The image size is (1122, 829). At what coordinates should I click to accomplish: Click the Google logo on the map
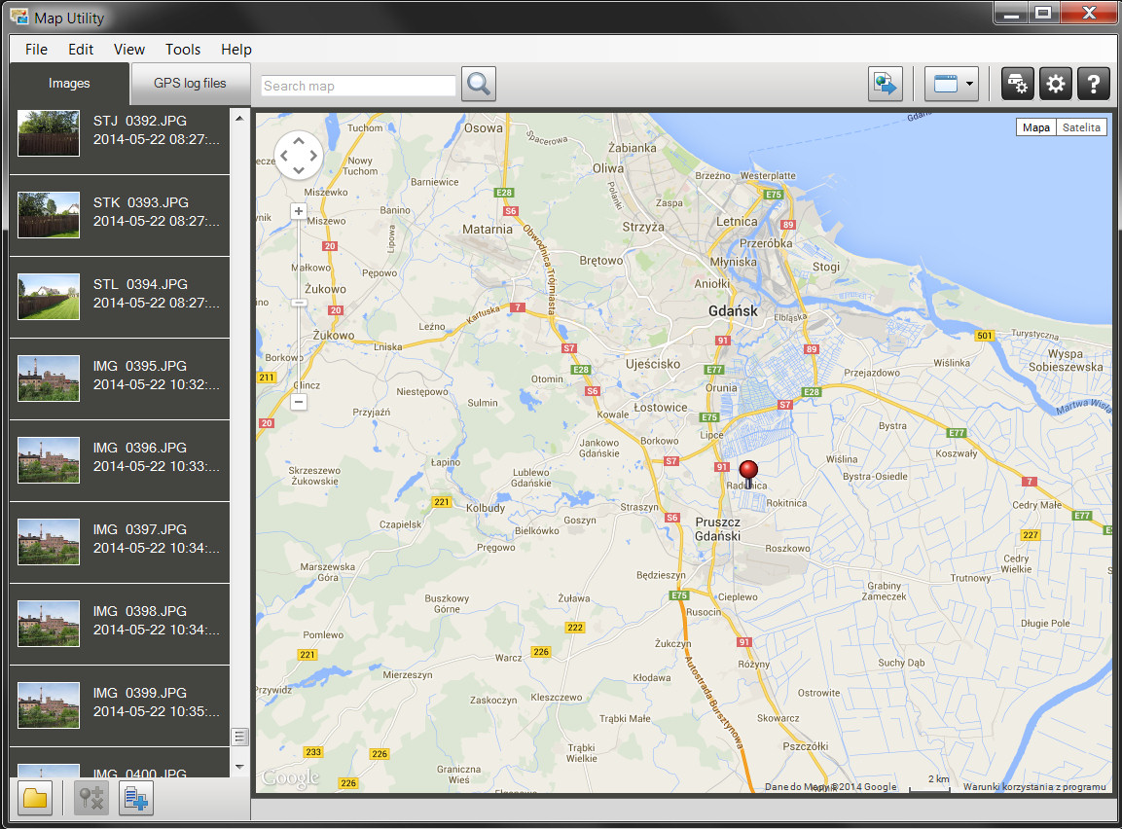point(290,777)
